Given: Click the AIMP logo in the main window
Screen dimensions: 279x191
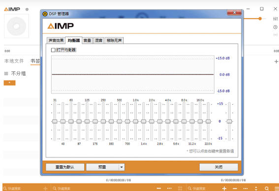Looking at the screenshot, I should point(12,9).
